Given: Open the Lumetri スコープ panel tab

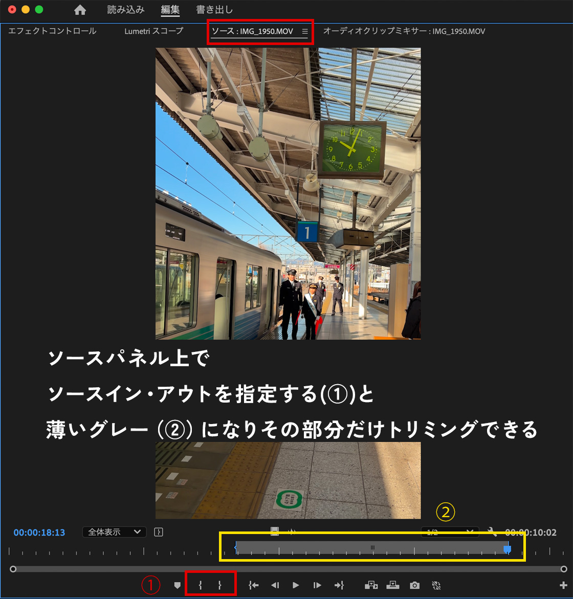Looking at the screenshot, I should point(153,31).
